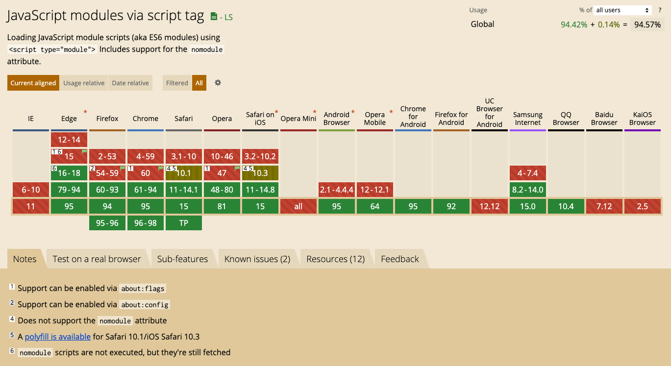Click the 94.57% total usage value
This screenshot has width=671, height=366.
coord(647,24)
